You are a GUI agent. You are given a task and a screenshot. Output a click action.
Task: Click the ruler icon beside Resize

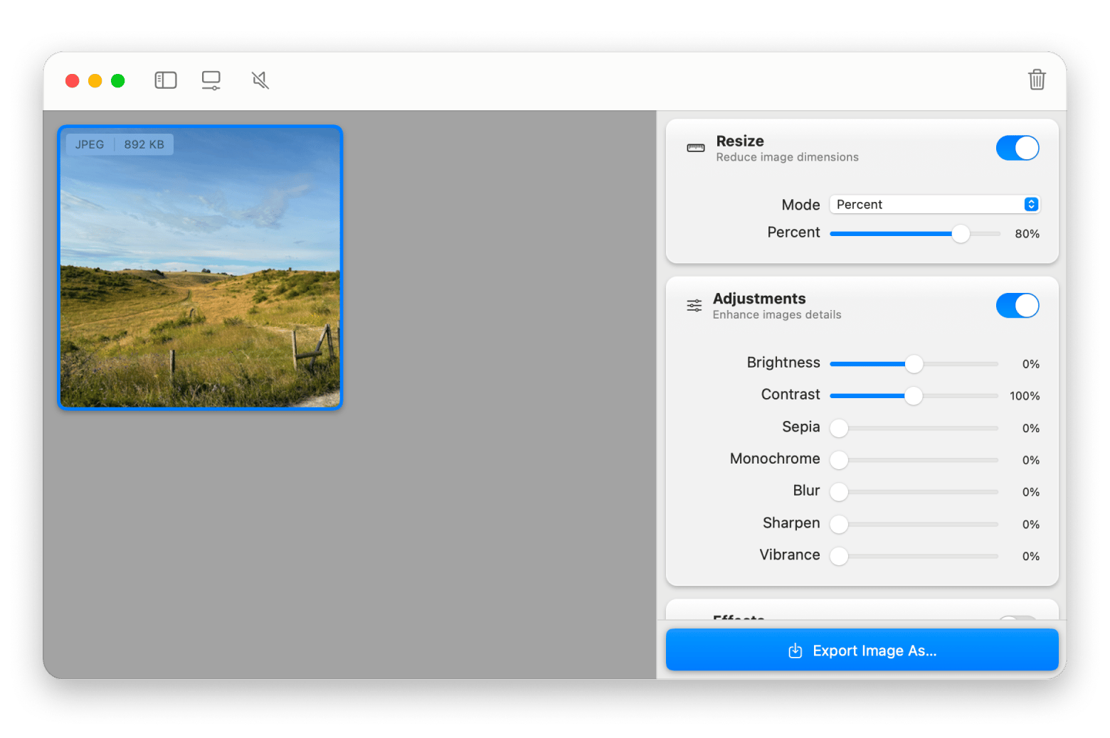coord(695,148)
